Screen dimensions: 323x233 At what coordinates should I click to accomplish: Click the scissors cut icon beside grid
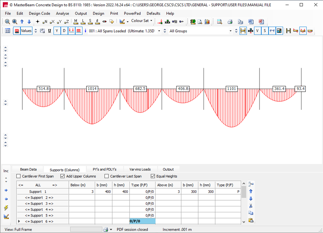click(x=251, y=206)
